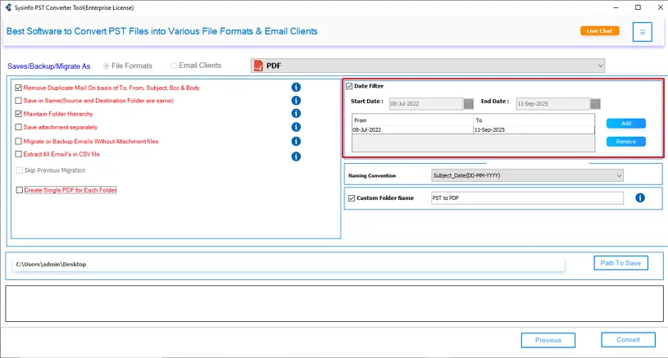This screenshot has height=358, width=668.
Task: Uncheck Remove Duplicate Mail checkbox
Action: [19, 88]
